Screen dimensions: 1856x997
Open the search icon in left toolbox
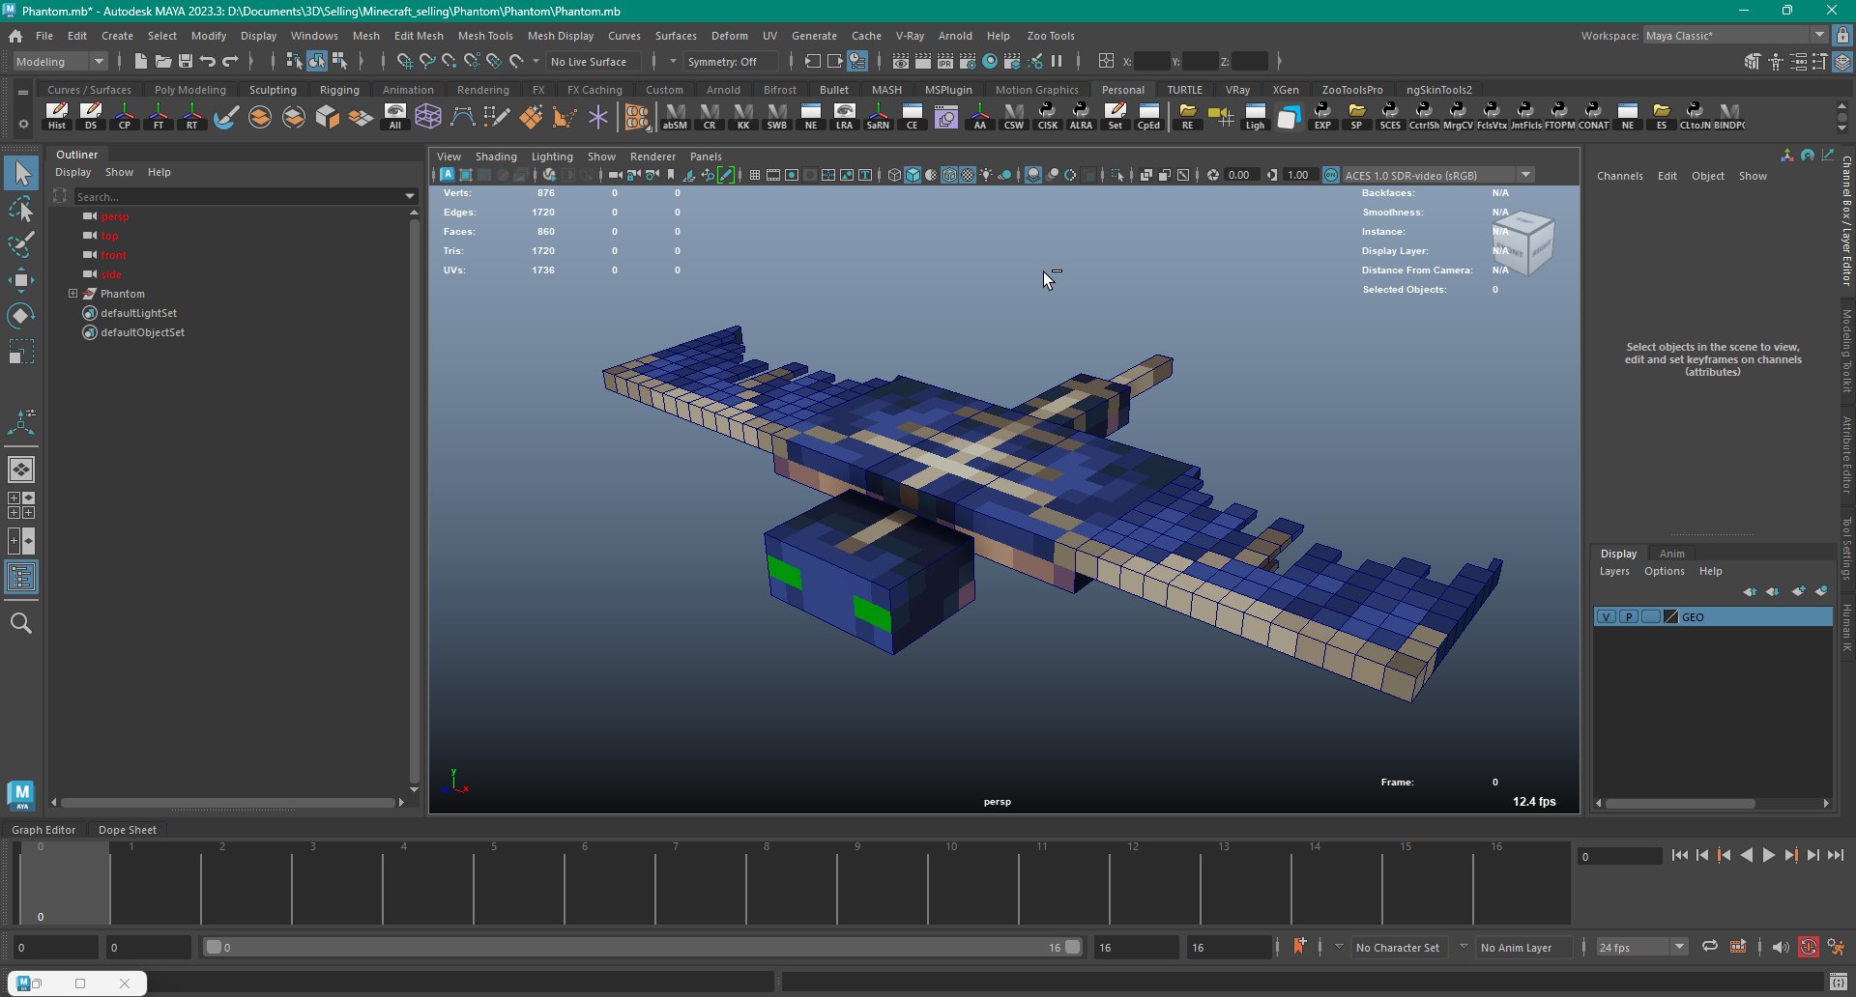(x=21, y=623)
